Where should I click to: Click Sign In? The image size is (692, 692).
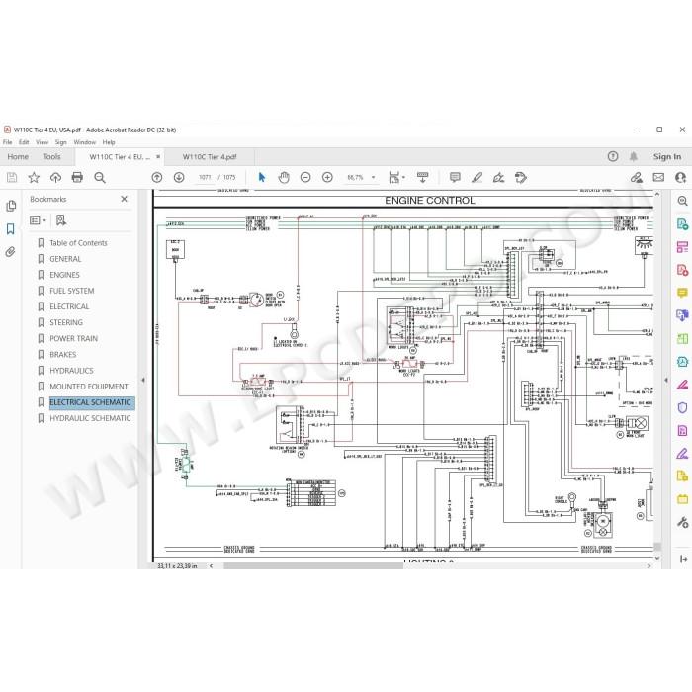pos(667,156)
